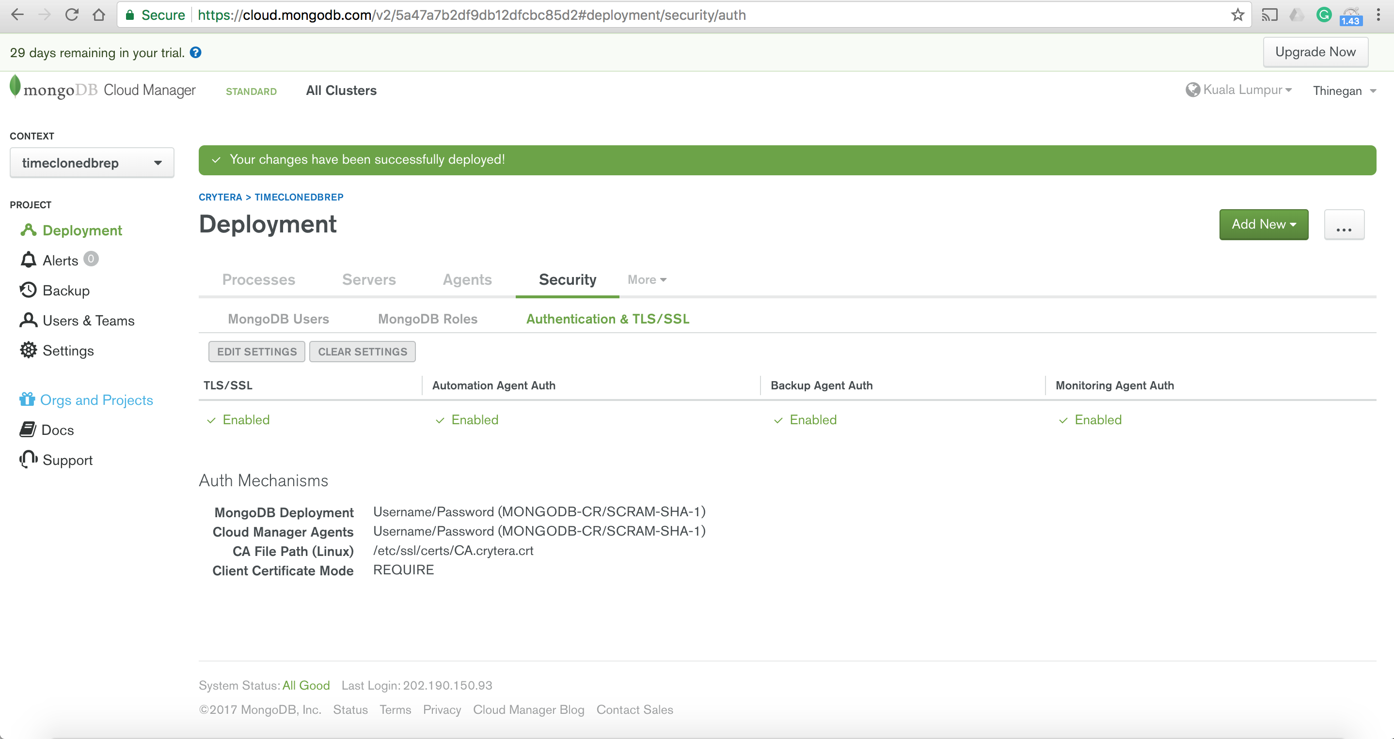The width and height of the screenshot is (1394, 739).
Task: Click Enabled under TLS/SSL column
Action: [246, 419]
